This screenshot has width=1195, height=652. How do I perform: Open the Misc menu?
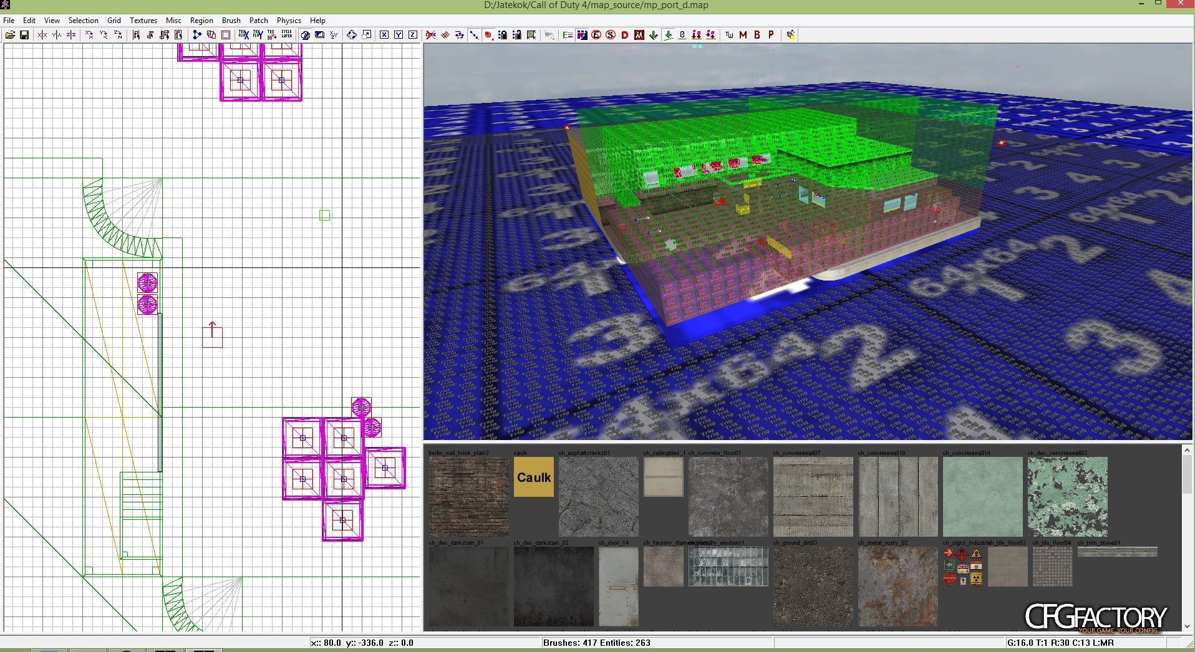click(x=173, y=21)
